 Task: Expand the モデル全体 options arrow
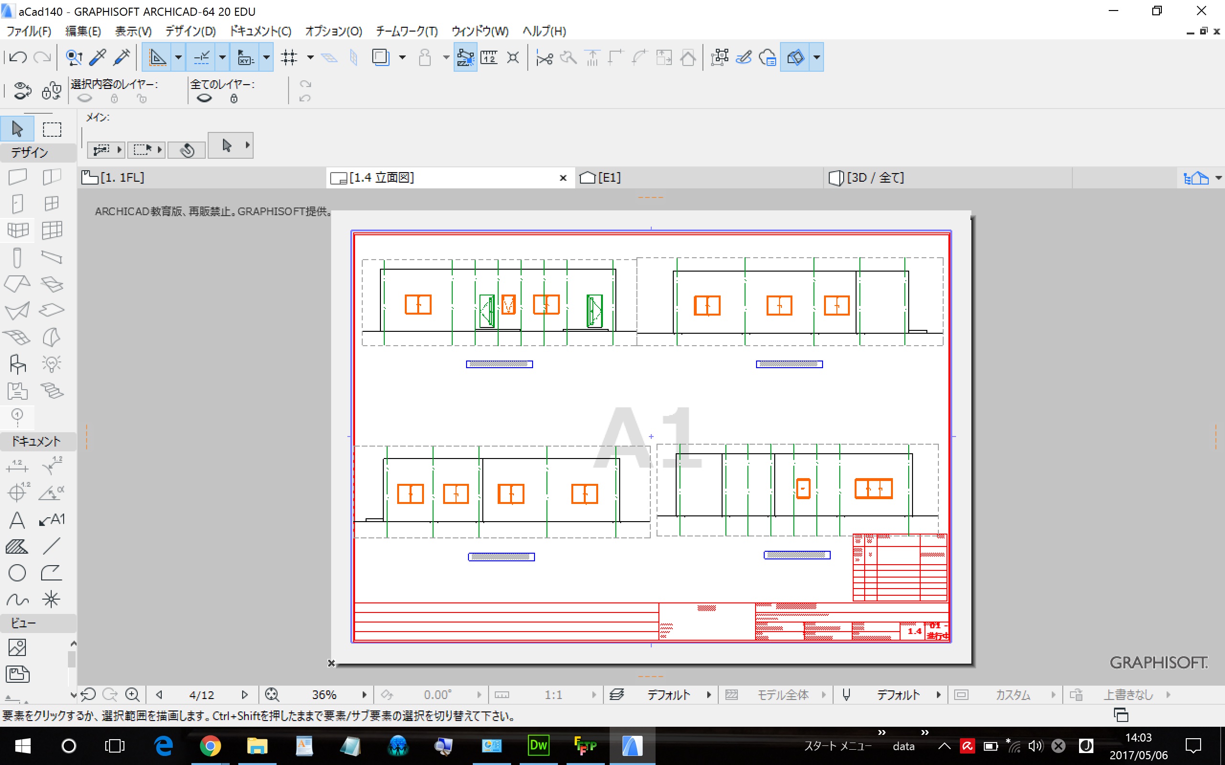pos(824,695)
